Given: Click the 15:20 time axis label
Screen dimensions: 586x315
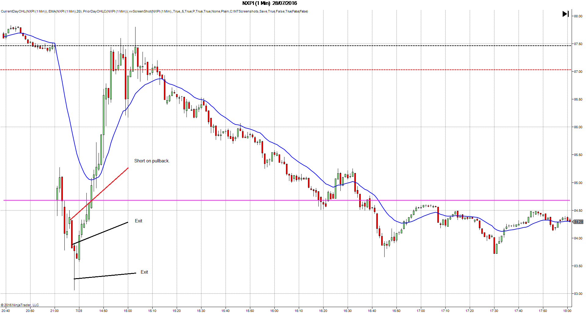Looking at the screenshot, I should click(176, 311).
